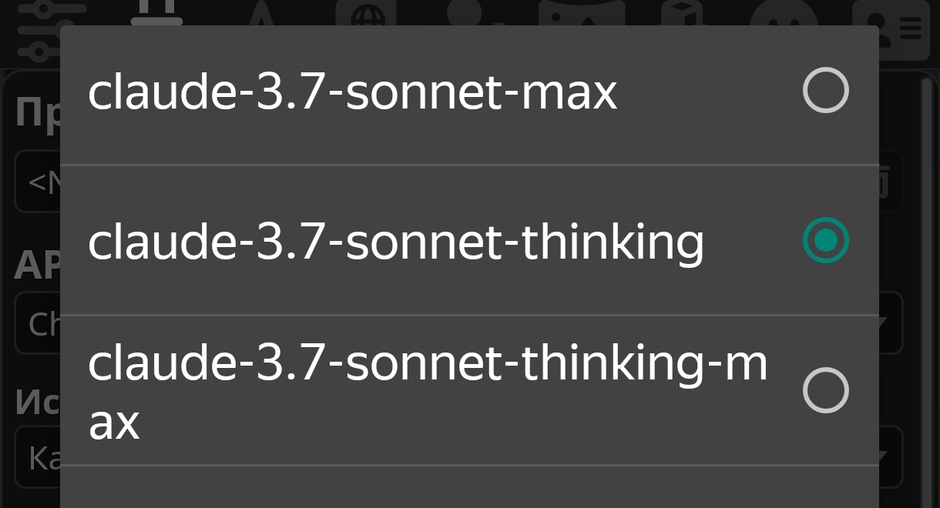Viewport: 940px width, 508px height.
Task: Choose the claude-3.7-sonnet-thinking list entry text
Action: pyautogui.click(x=395, y=242)
